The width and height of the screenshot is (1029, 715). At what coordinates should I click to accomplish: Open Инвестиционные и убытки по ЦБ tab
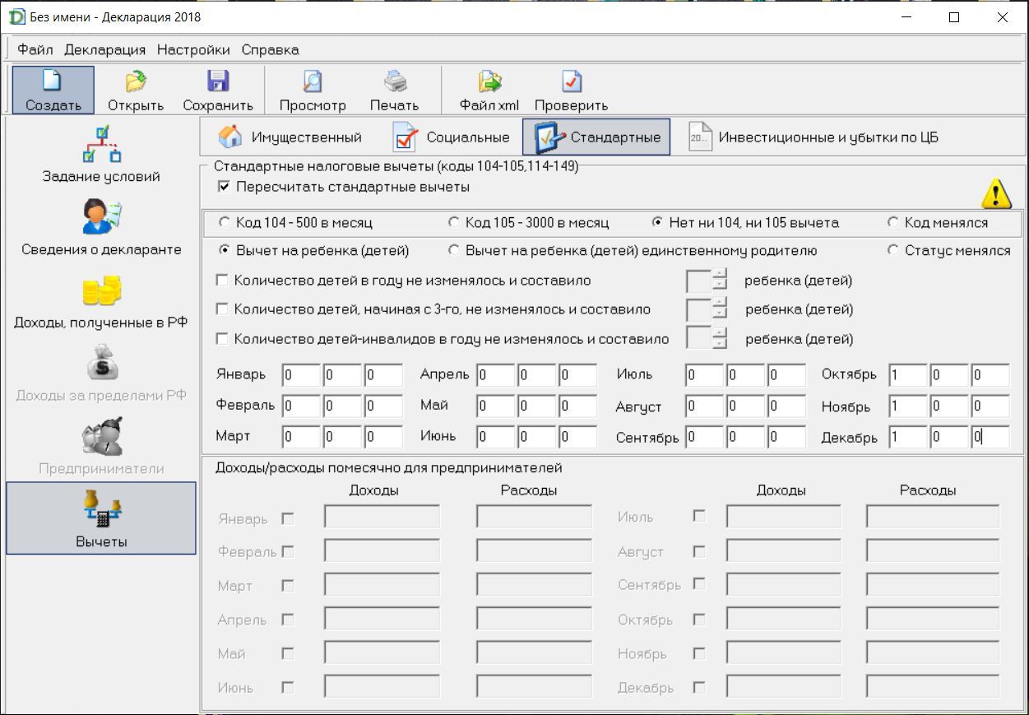coord(814,137)
